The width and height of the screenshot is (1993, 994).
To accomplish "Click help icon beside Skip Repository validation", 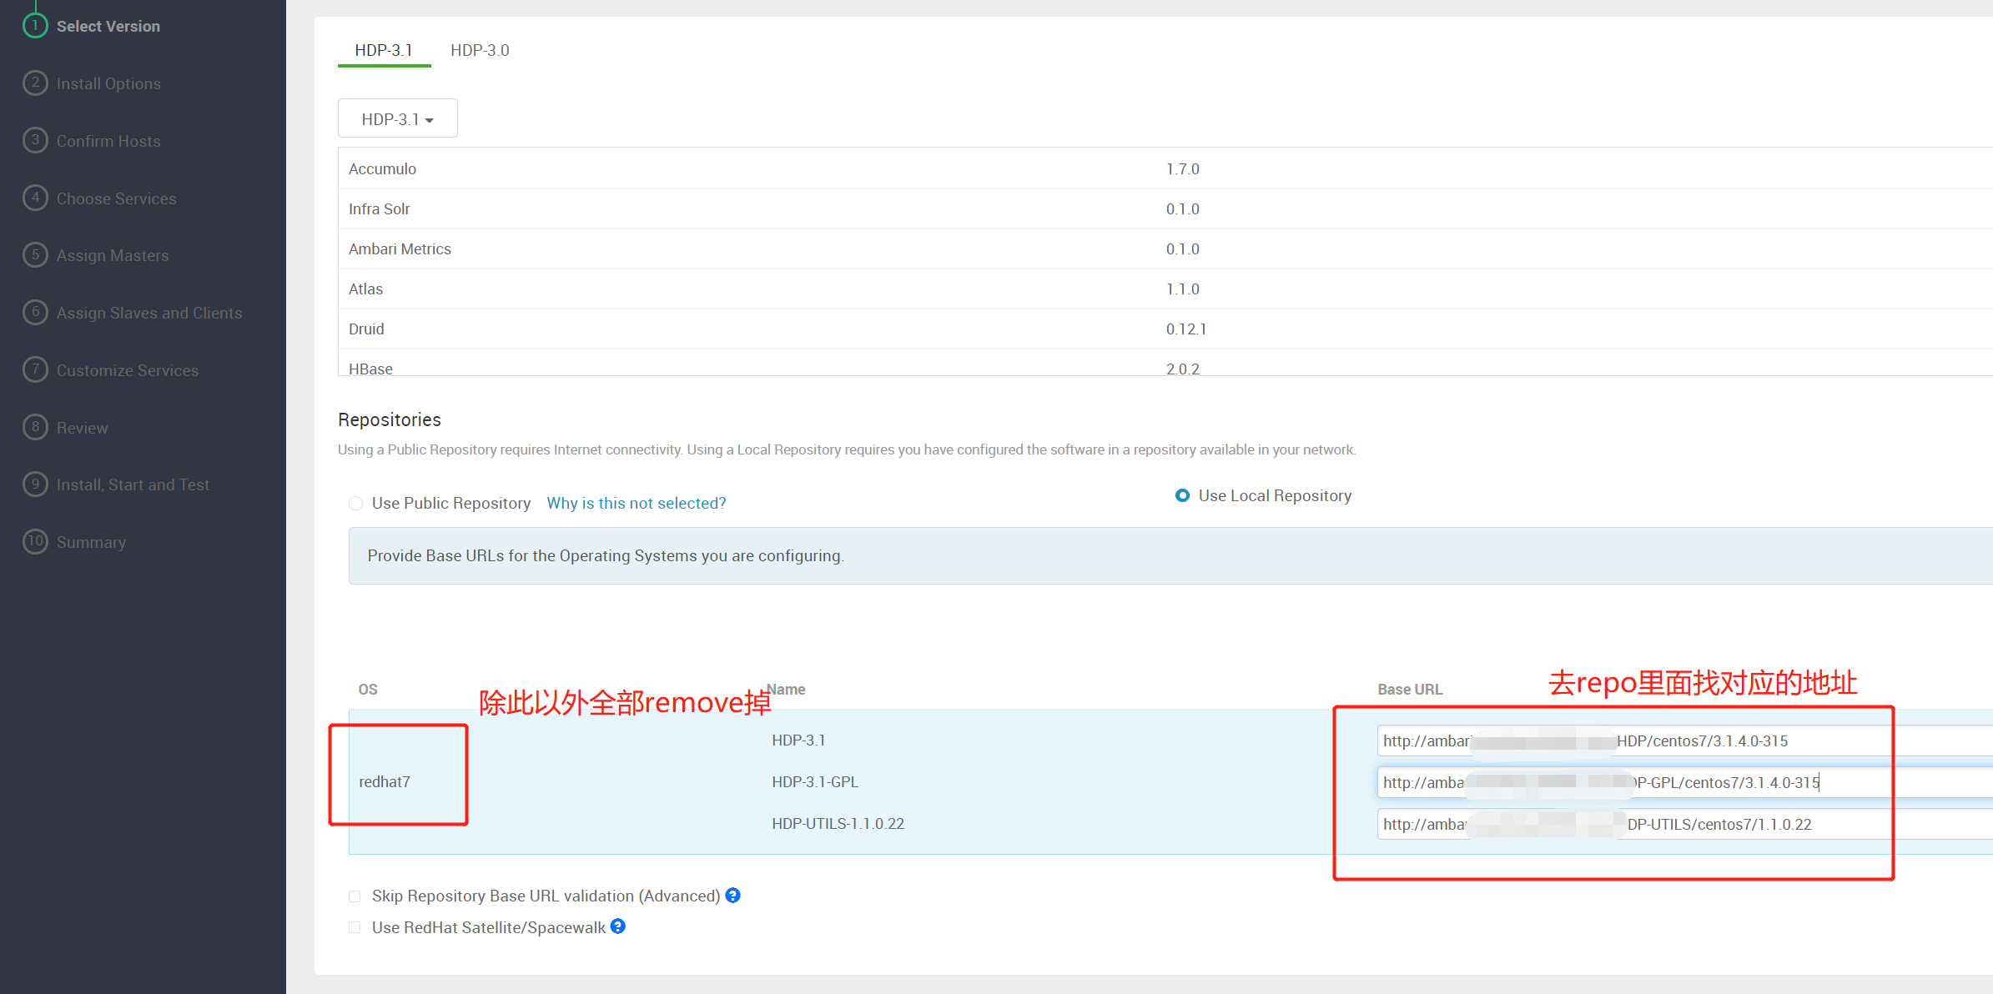I will [x=732, y=896].
